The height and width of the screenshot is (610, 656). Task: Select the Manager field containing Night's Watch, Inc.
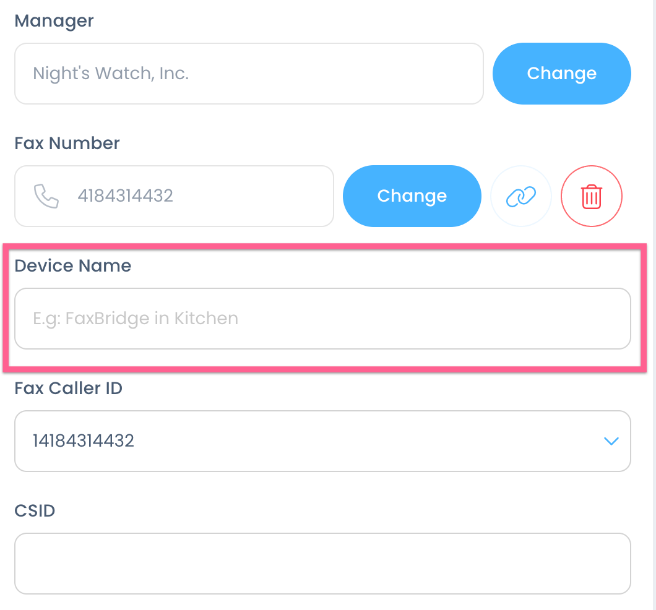pos(249,74)
